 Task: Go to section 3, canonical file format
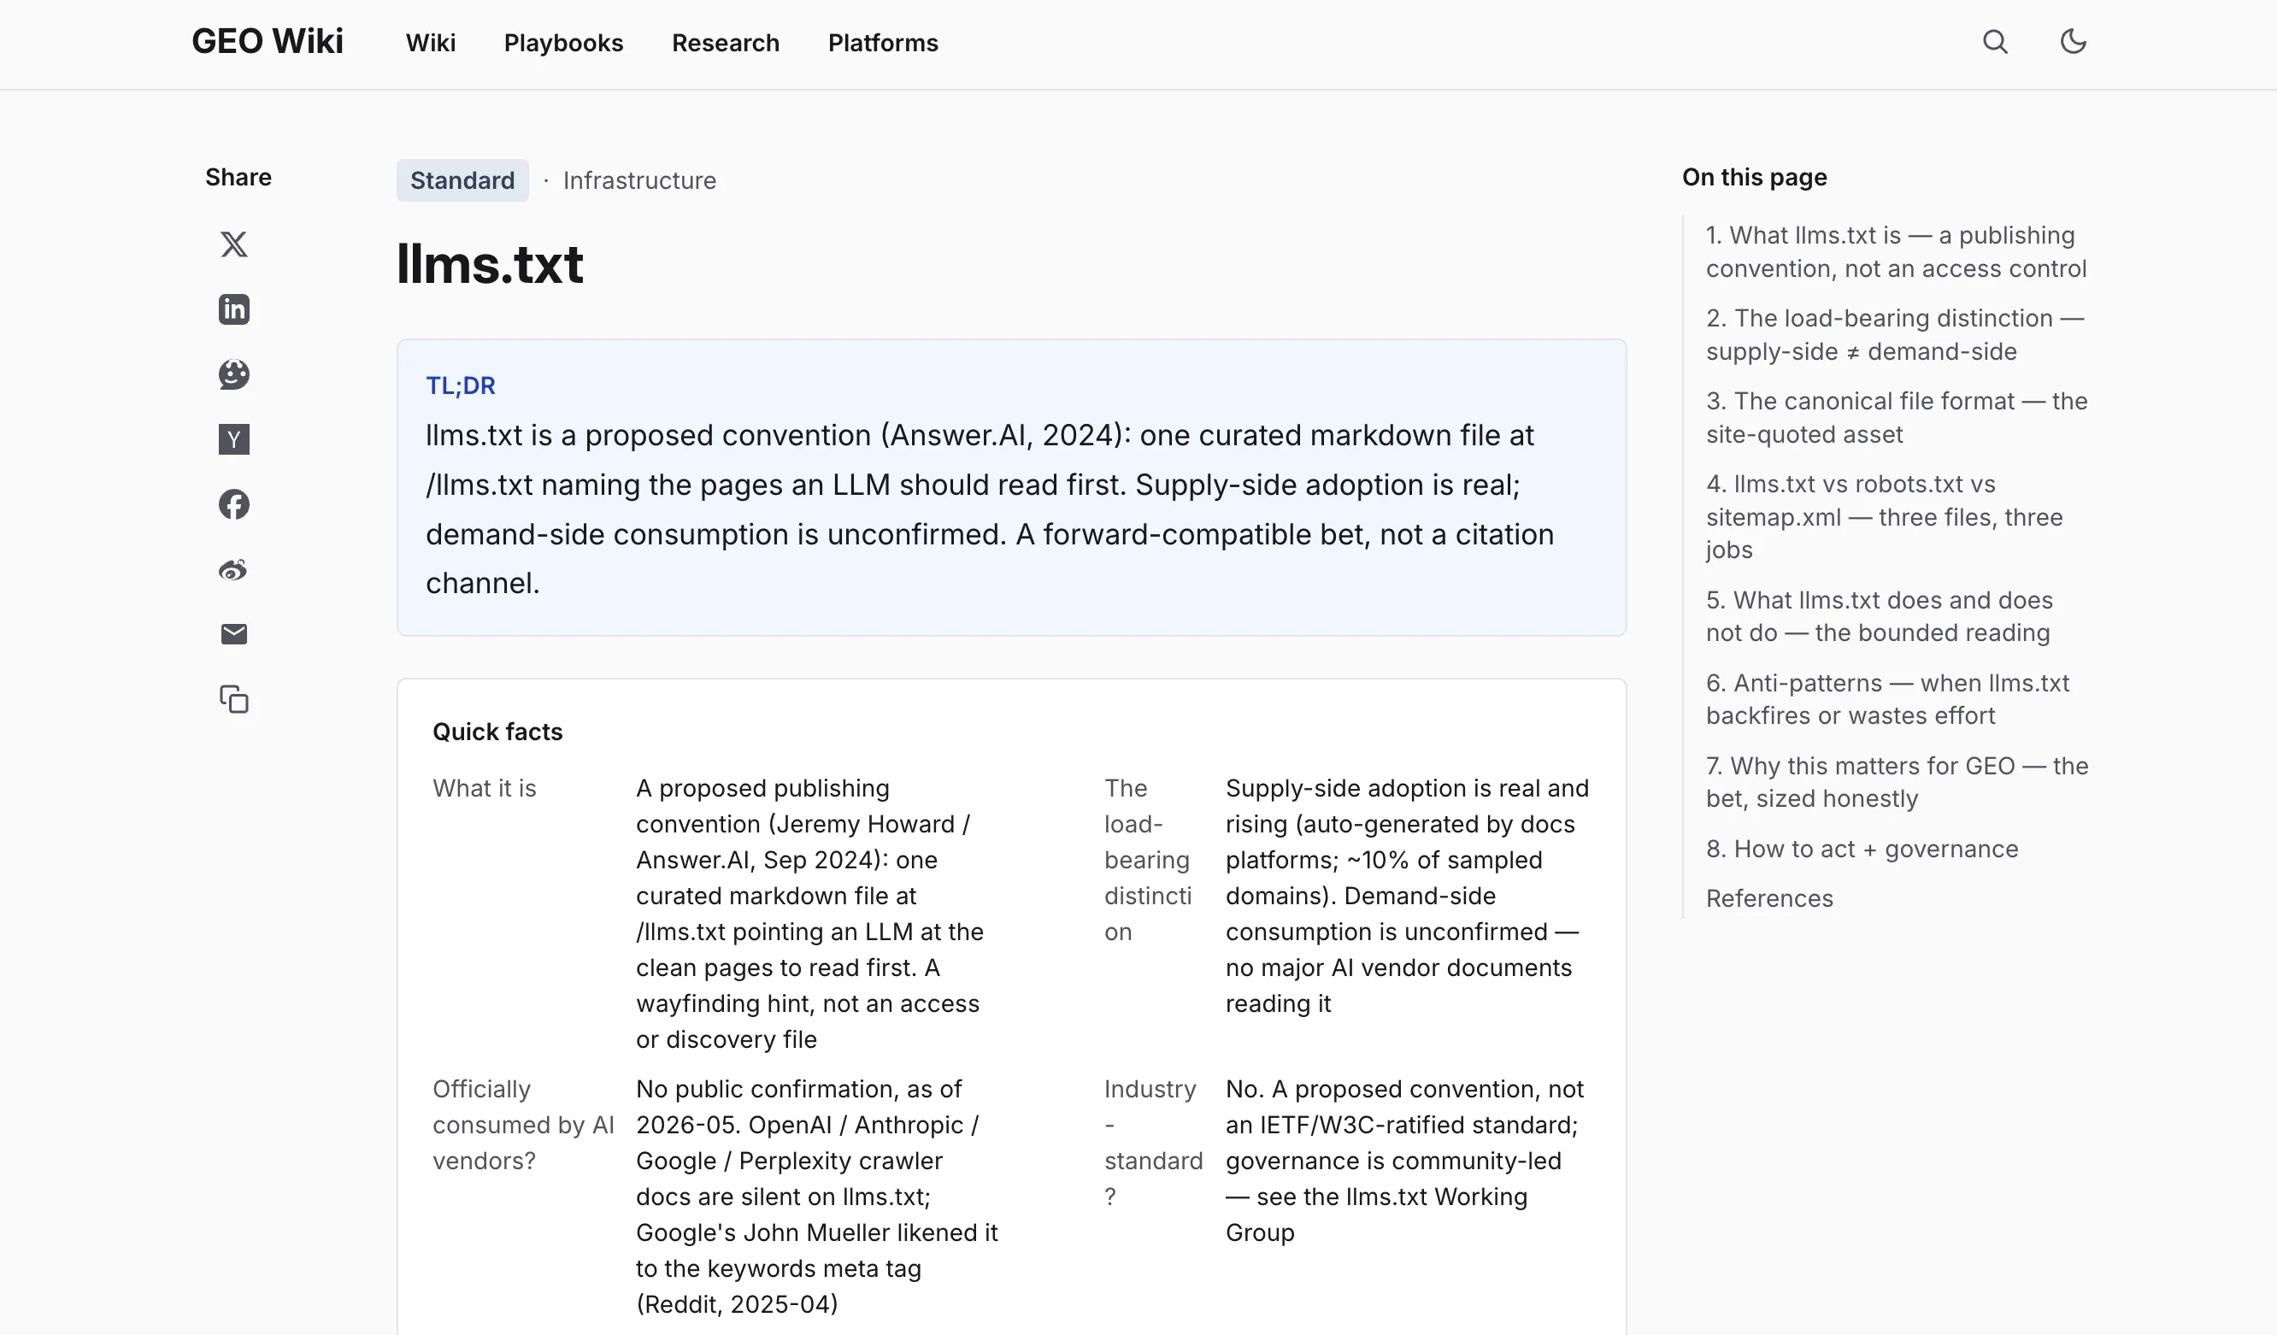[1897, 418]
